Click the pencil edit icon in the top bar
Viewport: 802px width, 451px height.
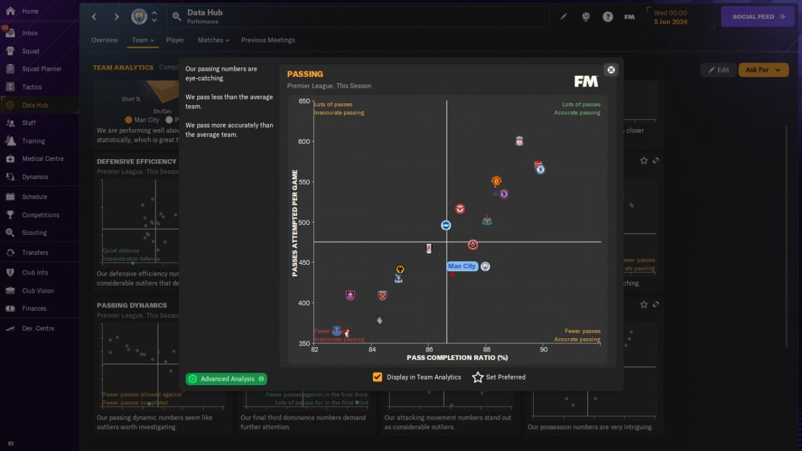(x=563, y=17)
